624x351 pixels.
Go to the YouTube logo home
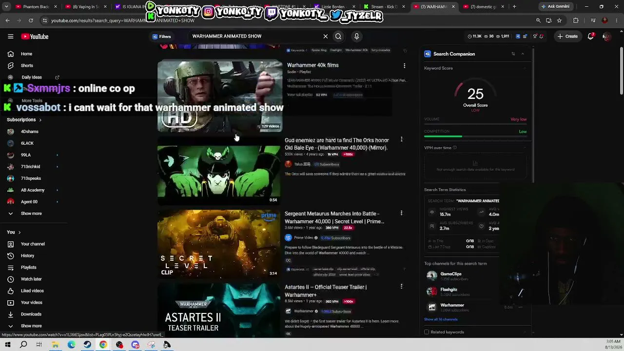(x=35, y=37)
